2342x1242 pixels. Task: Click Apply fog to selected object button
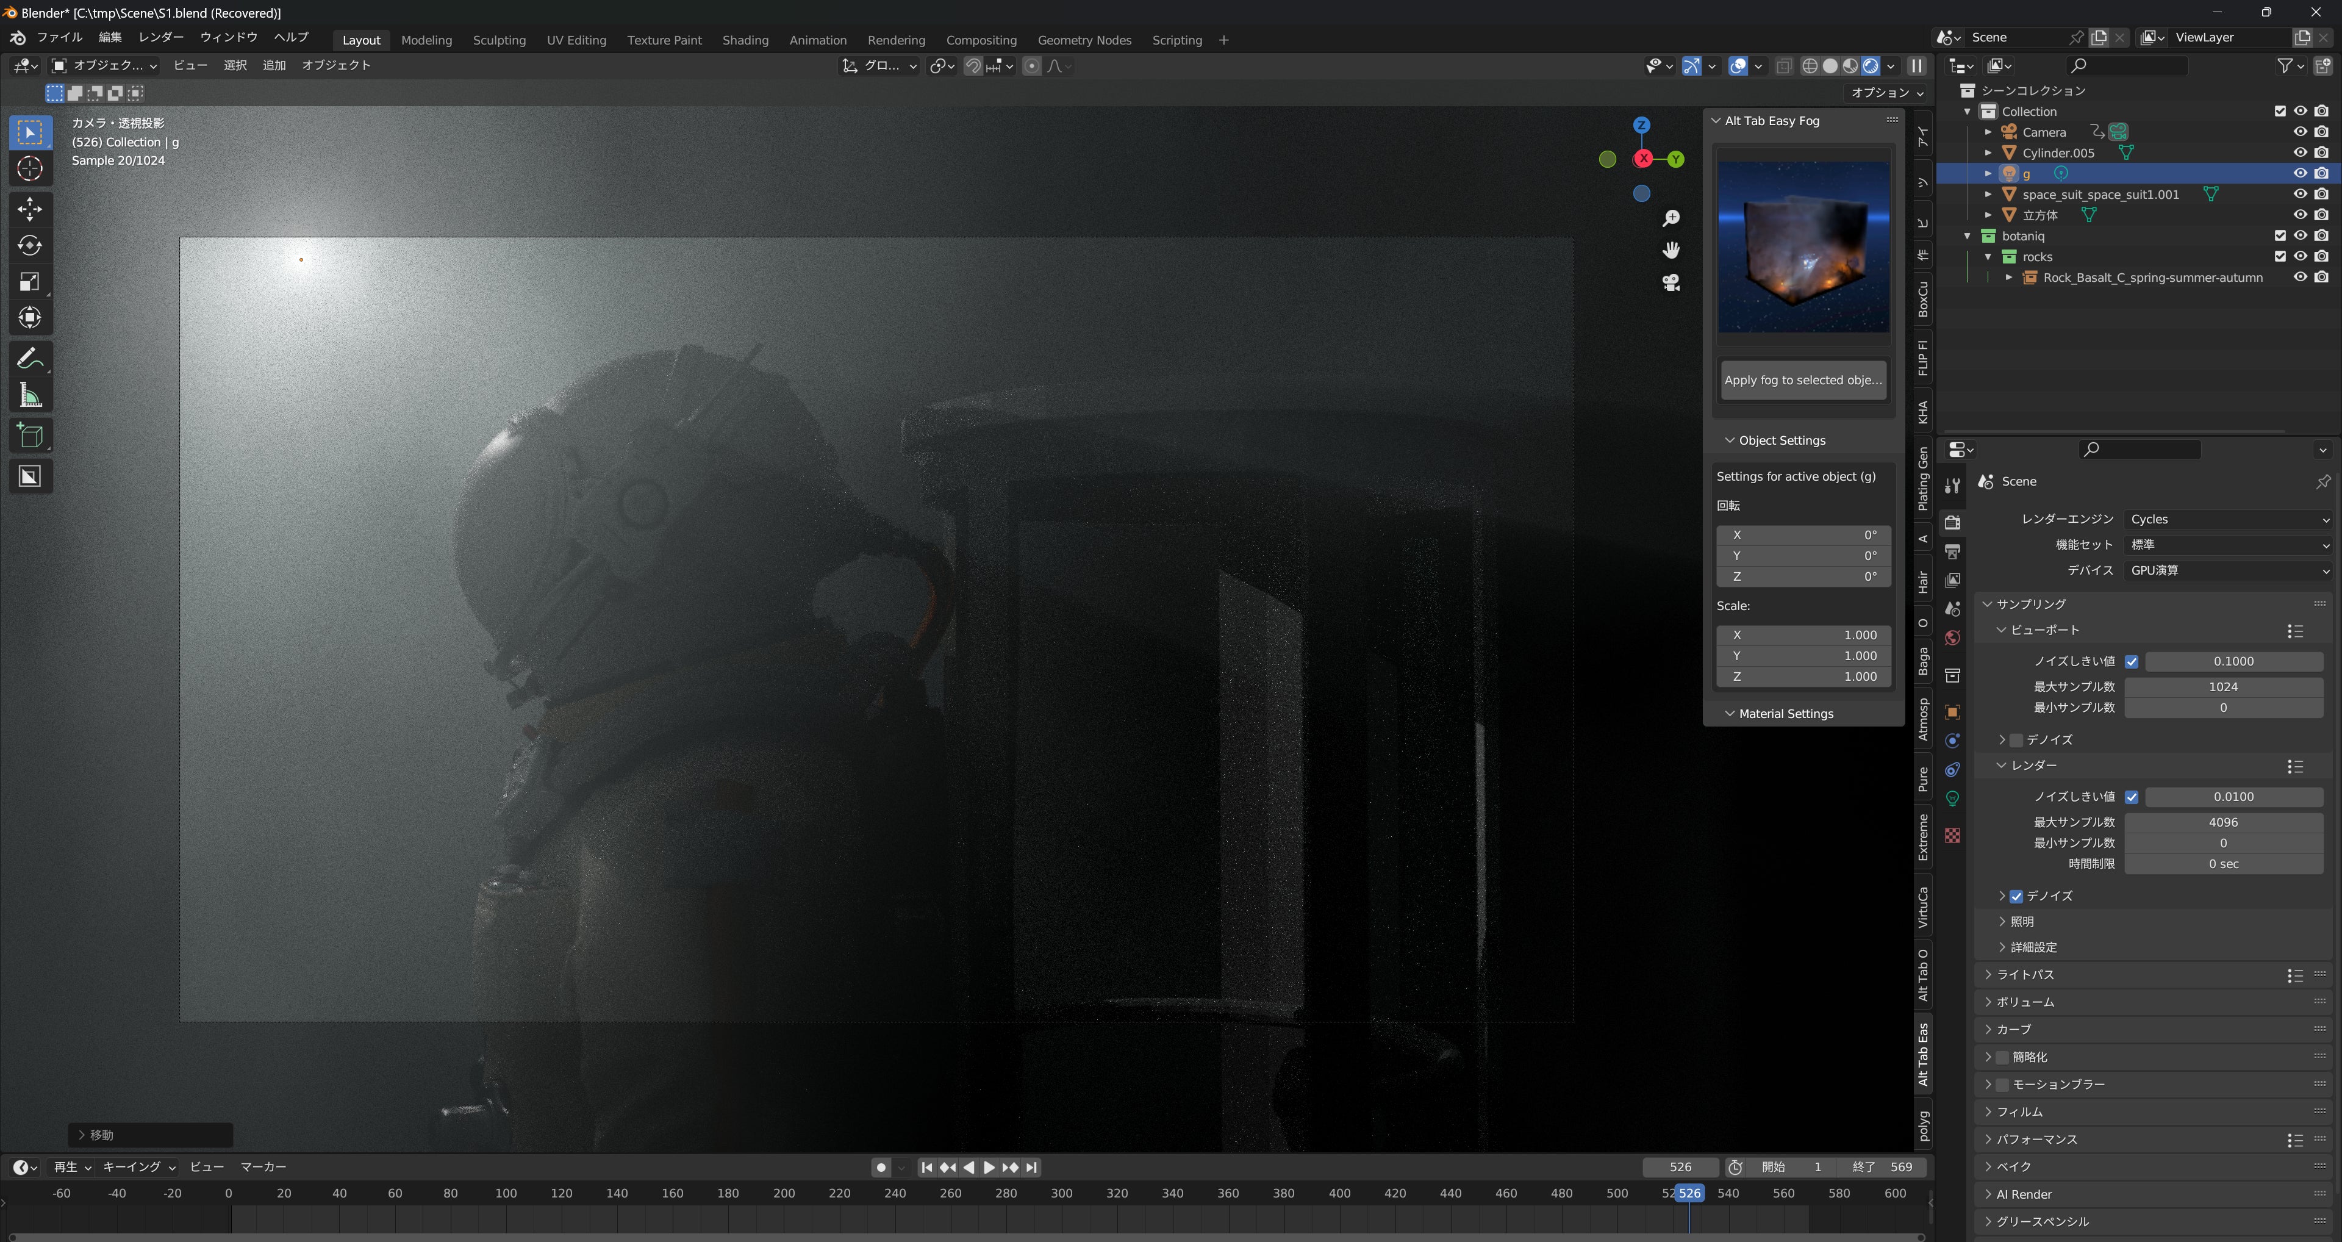click(x=1803, y=380)
